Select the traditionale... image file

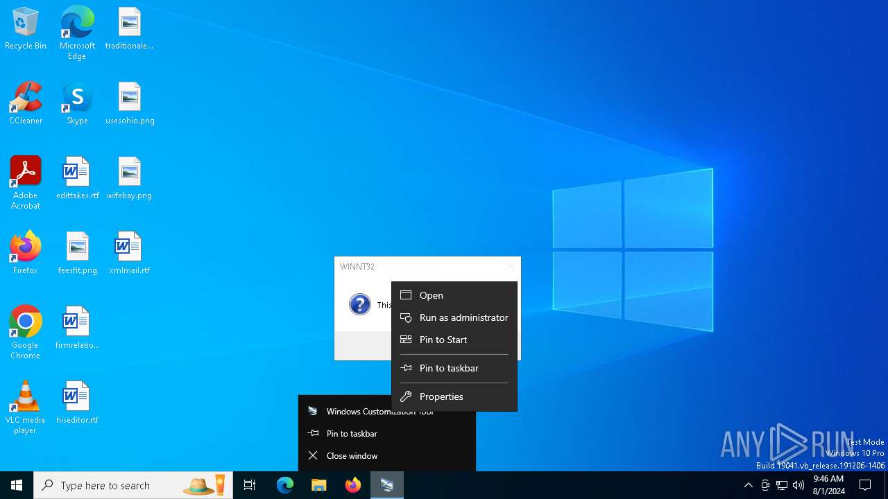click(129, 29)
